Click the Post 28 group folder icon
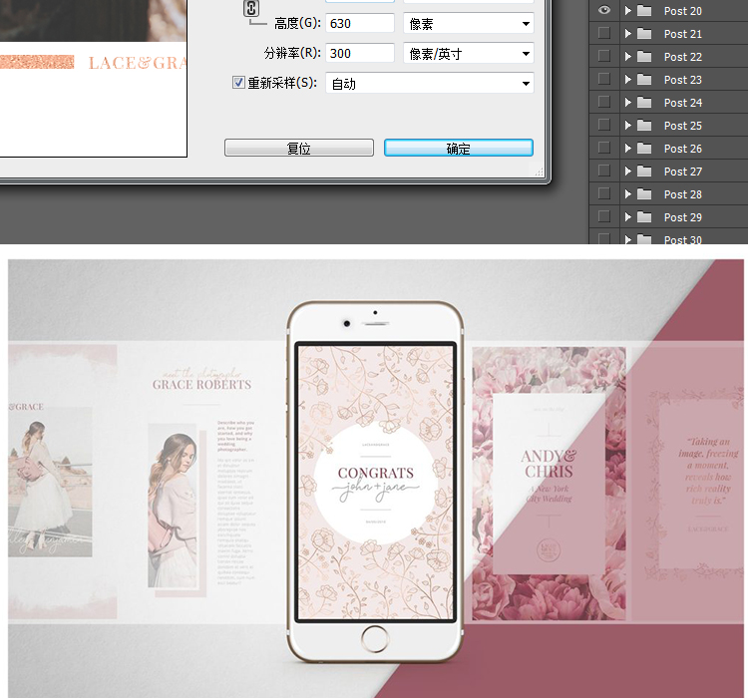748x698 pixels. point(644,194)
